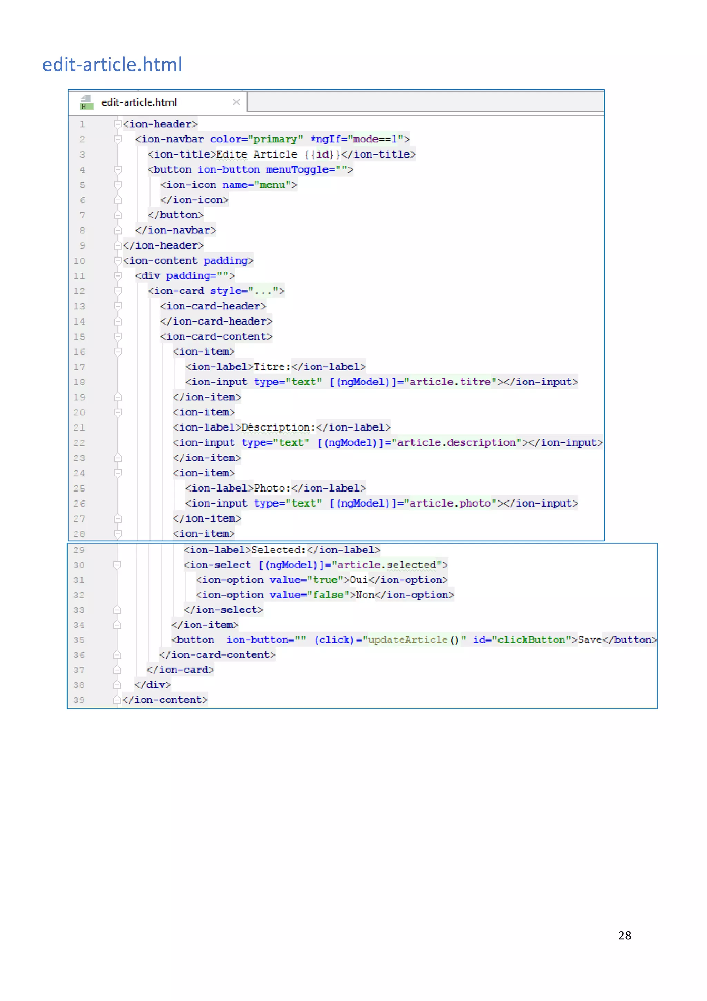Click the closing </ion-card> tag
Viewport: 707px width, 1001px height.
click(180, 670)
